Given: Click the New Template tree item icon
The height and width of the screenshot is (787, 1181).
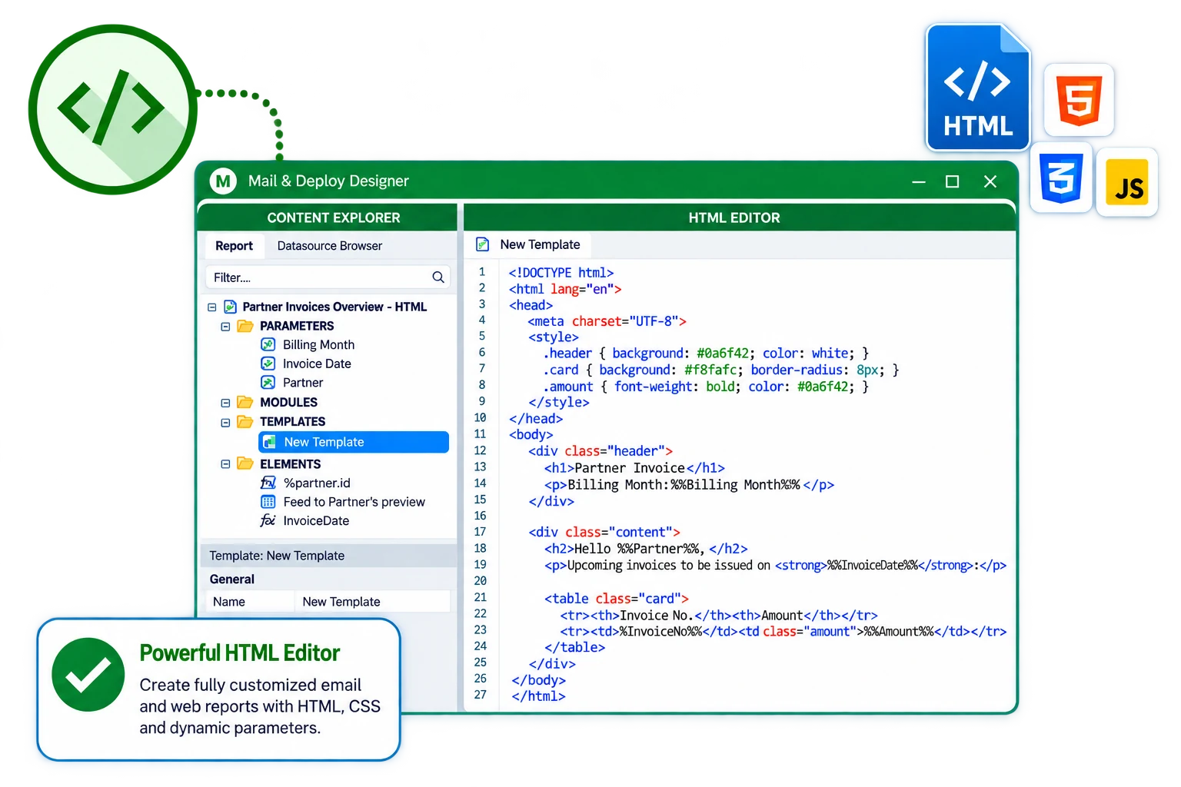Looking at the screenshot, I should (269, 442).
